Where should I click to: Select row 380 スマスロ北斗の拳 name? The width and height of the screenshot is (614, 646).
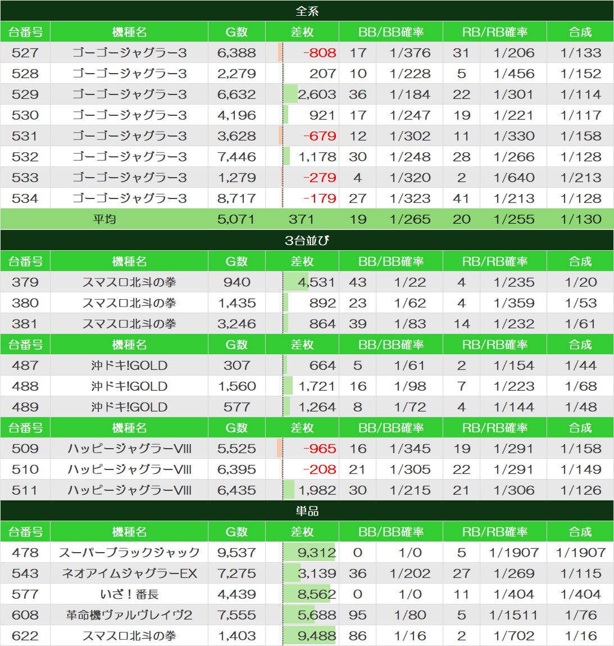(x=129, y=303)
